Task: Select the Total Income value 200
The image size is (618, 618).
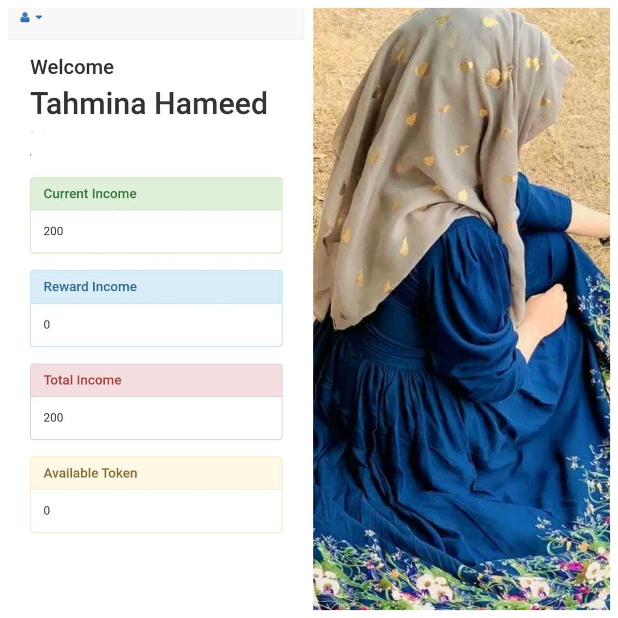Action: tap(53, 418)
